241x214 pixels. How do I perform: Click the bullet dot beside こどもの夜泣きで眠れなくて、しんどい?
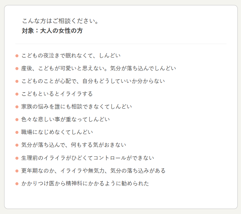(x=17, y=56)
